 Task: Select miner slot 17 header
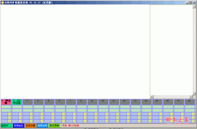pos(179,102)
